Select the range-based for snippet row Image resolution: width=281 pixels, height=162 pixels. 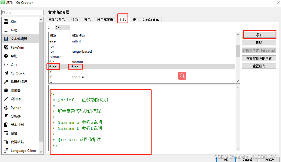(x=142, y=52)
